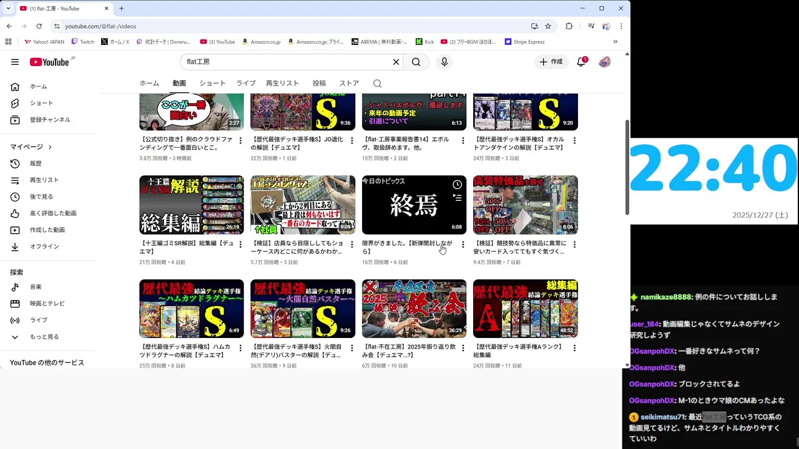The image size is (799, 449).
Task: Open YouTube notifications bell
Action: pyautogui.click(x=581, y=62)
